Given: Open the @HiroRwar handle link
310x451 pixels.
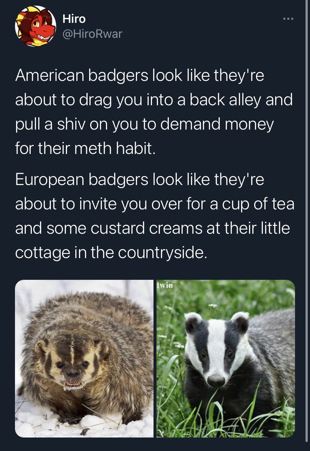Looking at the screenshot, I should coord(92,34).
